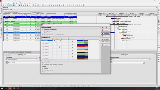Click the Удалить button
This screenshot has width=160, height=90.
pos(105,36)
